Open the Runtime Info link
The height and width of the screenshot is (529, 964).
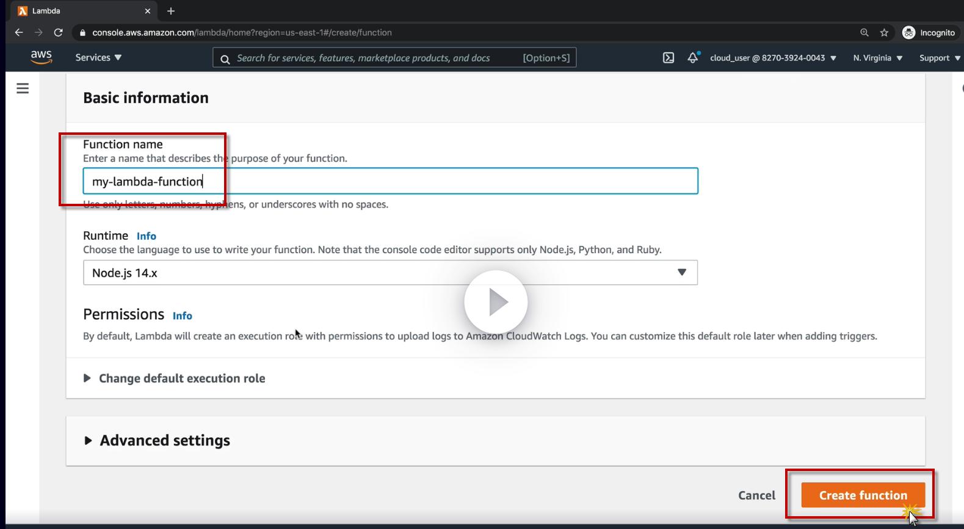147,236
